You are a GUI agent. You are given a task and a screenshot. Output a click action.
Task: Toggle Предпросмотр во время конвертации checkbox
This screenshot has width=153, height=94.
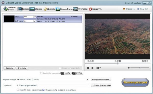coord(43,90)
